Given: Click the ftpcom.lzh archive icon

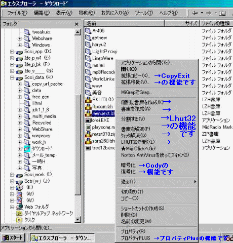Looking at the screenshot, I should (x=88, y=106).
